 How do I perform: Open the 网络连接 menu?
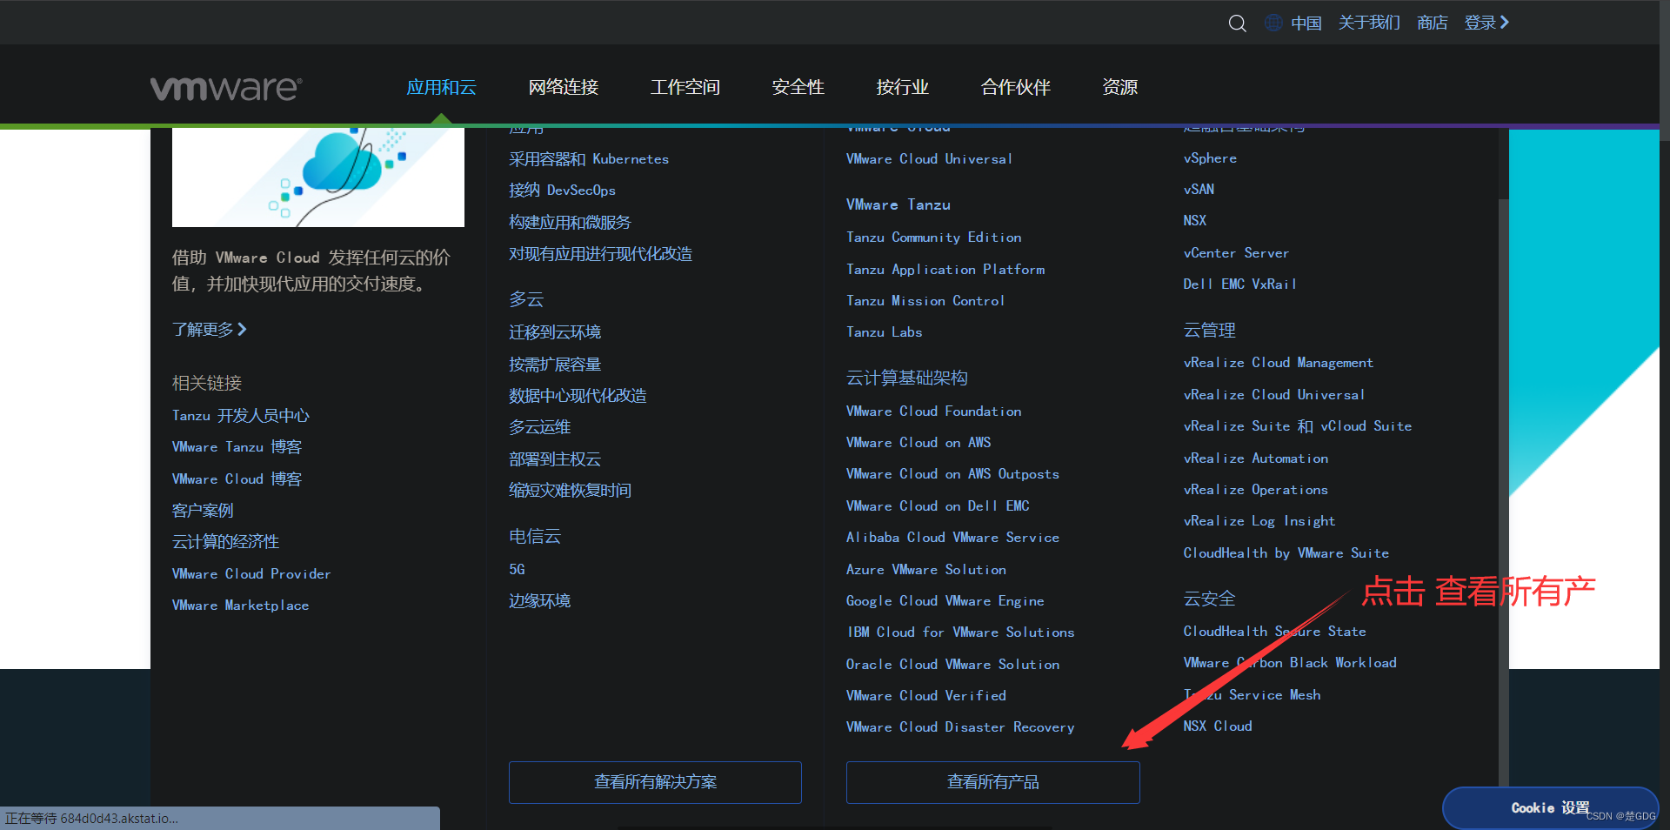pyautogui.click(x=564, y=87)
